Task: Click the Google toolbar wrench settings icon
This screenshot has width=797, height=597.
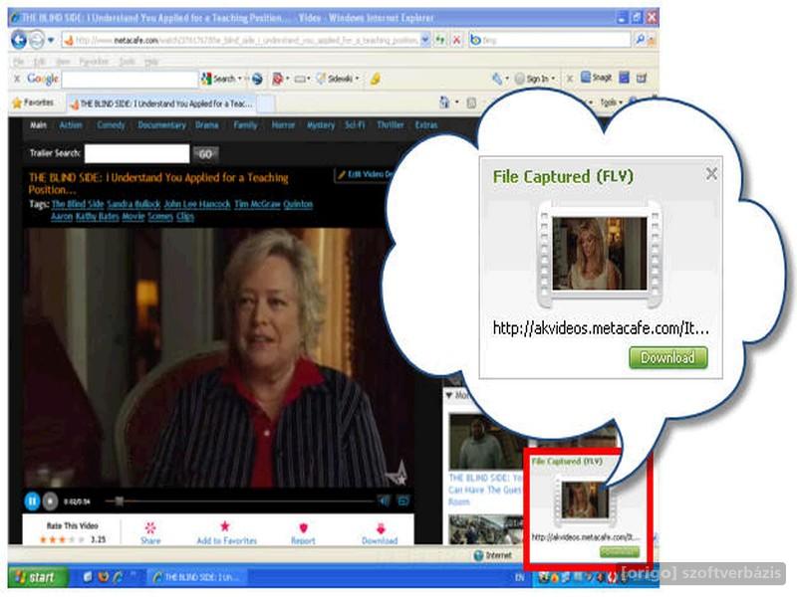Action: 497,79
